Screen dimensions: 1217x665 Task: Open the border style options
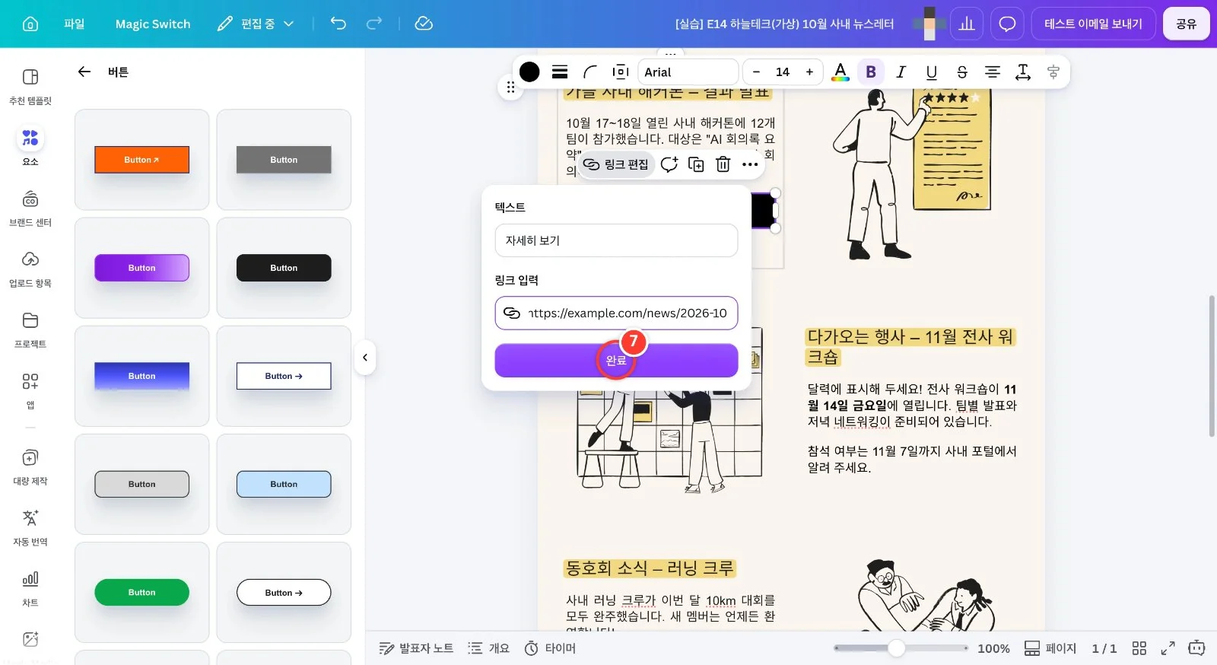(560, 72)
